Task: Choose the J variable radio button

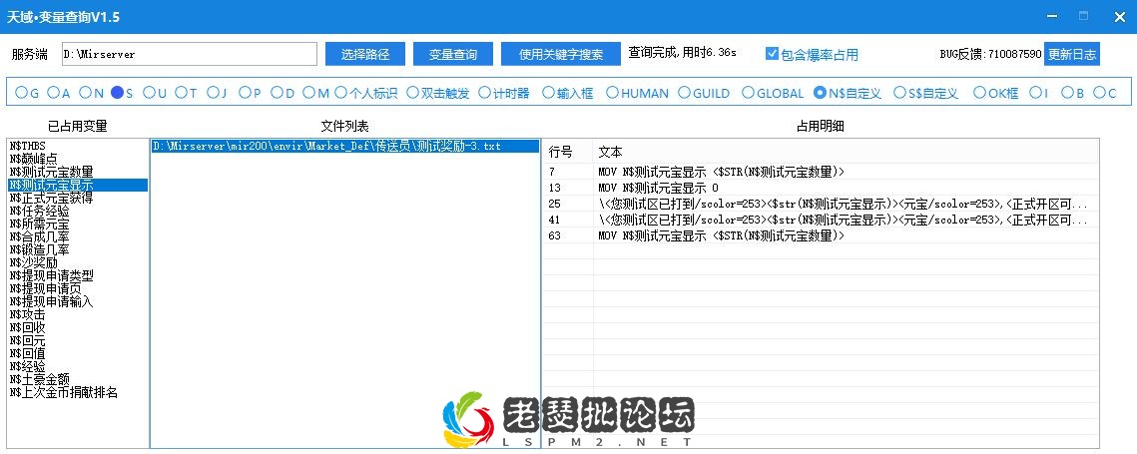Action: tap(214, 93)
